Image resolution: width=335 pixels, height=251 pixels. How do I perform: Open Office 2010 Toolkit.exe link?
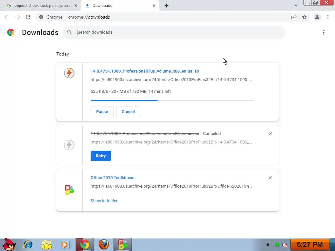click(x=113, y=177)
